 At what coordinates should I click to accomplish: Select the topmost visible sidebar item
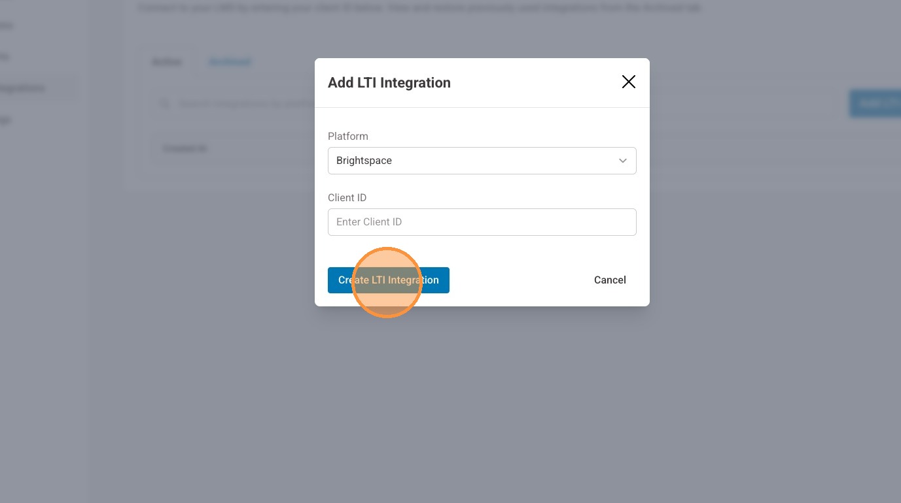[7, 26]
